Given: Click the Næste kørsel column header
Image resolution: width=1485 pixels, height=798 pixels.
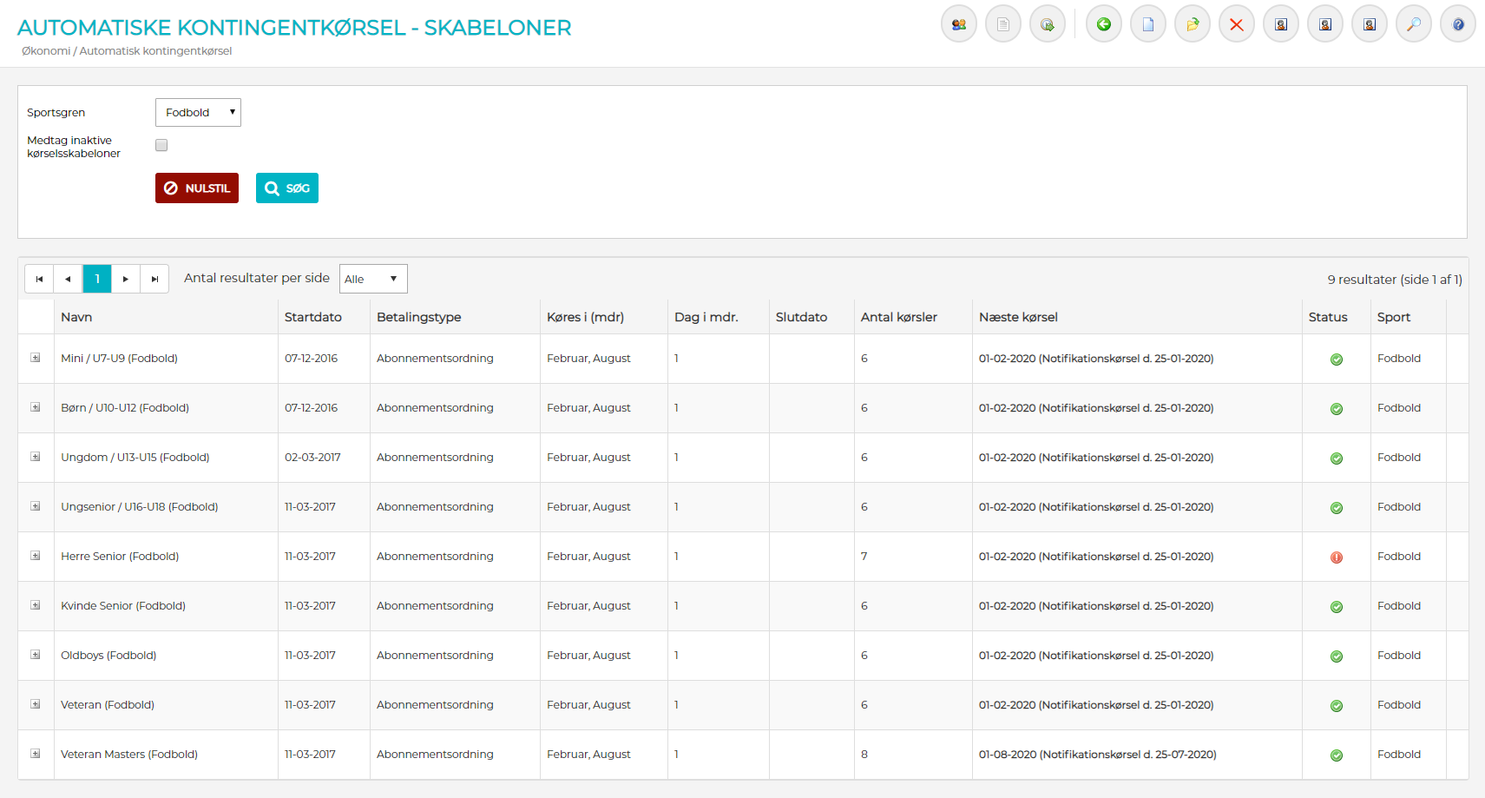Looking at the screenshot, I should click(1018, 317).
